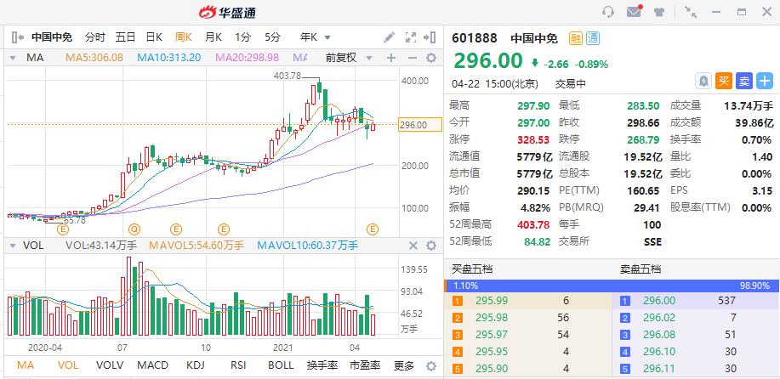
Task: Select 年K yearly chart
Action: click(309, 37)
